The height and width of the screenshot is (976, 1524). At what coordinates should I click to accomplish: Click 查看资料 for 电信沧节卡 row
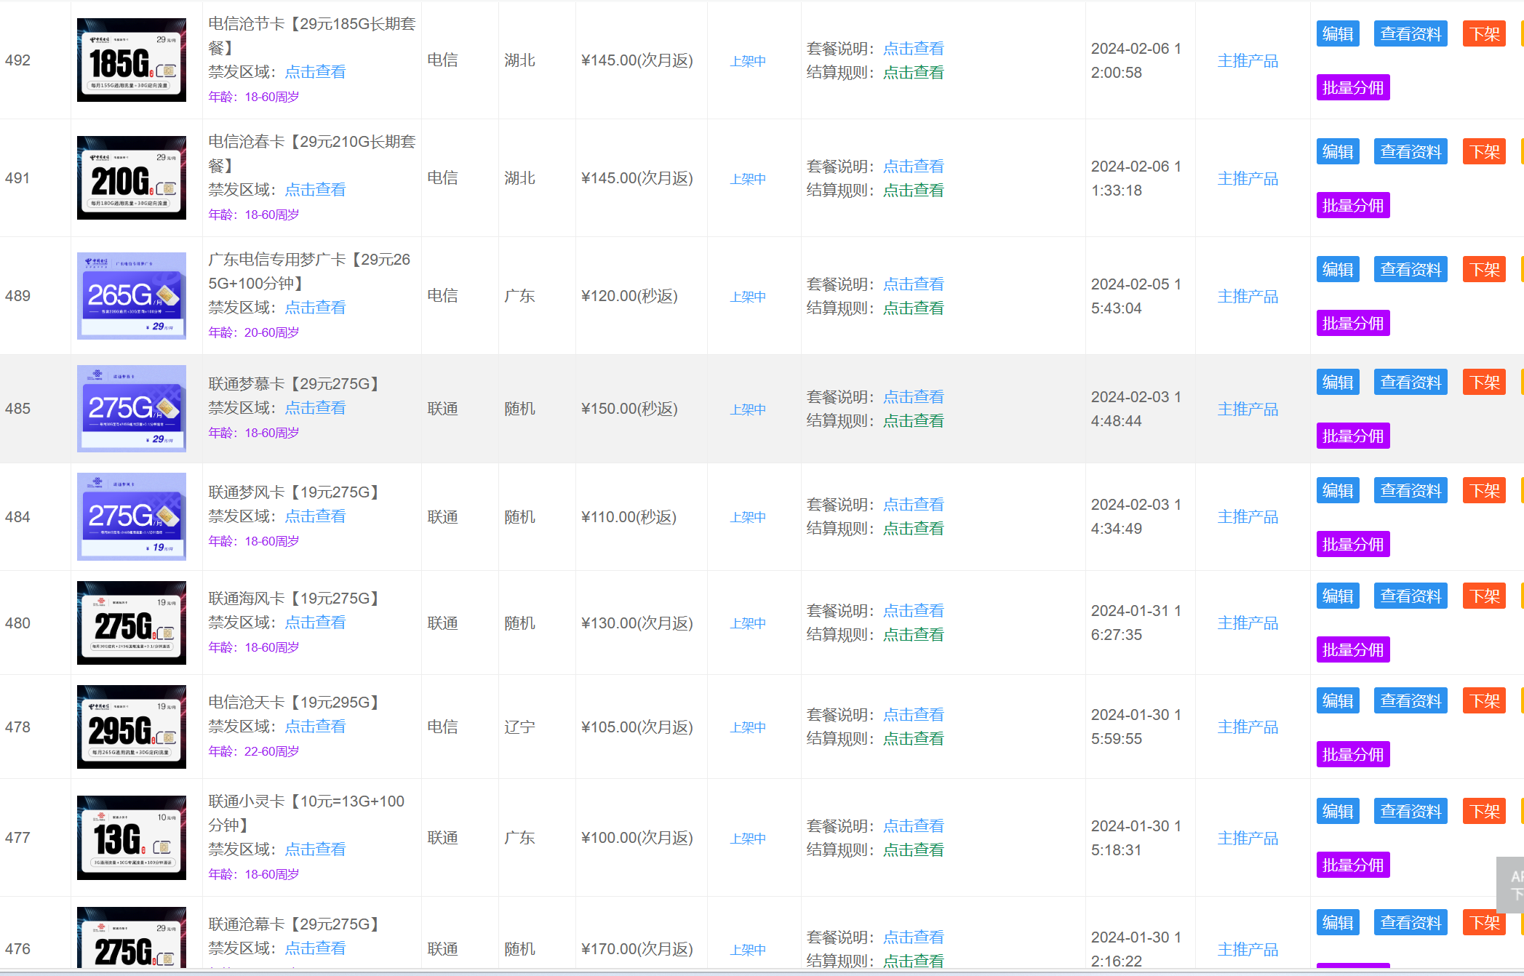[x=1410, y=33]
